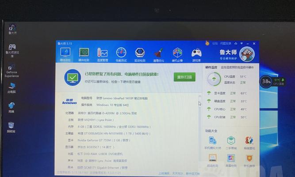Click the skin/shirt icon in title bar

point(236,43)
